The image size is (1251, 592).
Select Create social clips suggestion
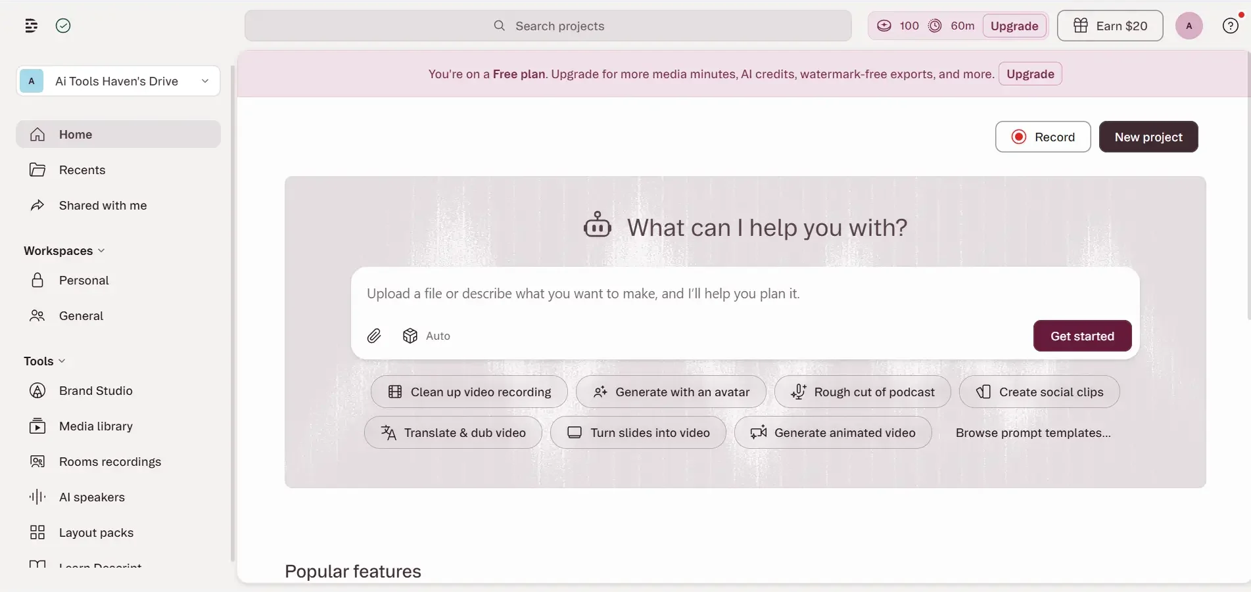[x=1039, y=392]
